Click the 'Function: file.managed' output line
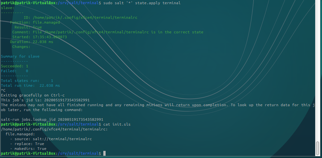322x158 pixels. click(x=35, y=22)
